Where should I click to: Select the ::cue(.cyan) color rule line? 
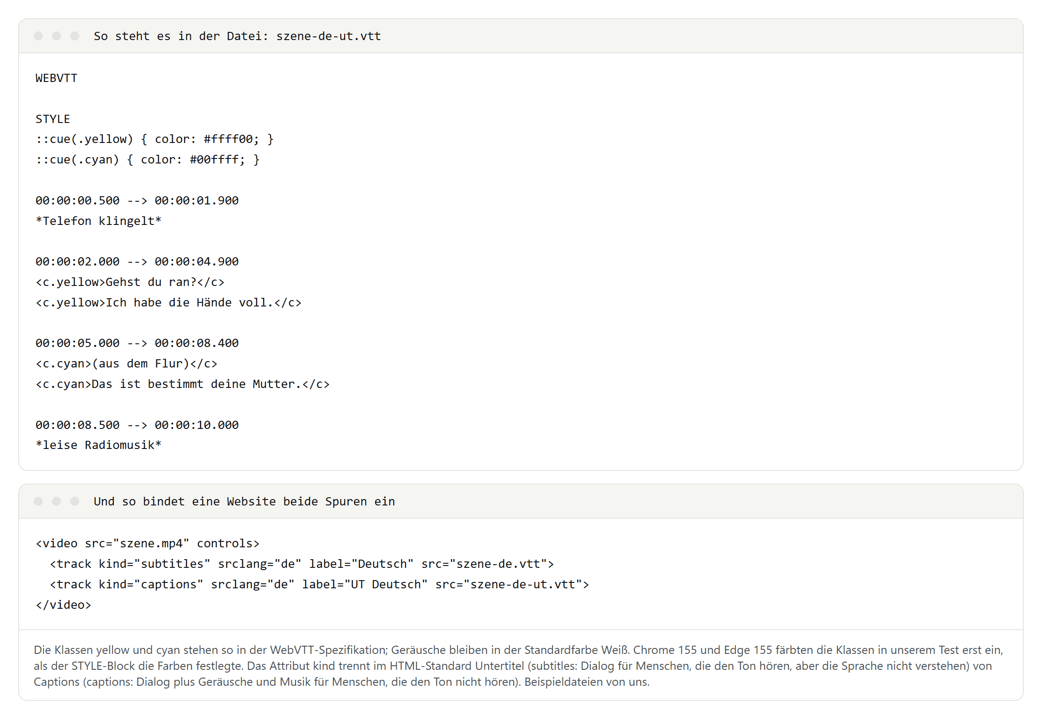(148, 160)
